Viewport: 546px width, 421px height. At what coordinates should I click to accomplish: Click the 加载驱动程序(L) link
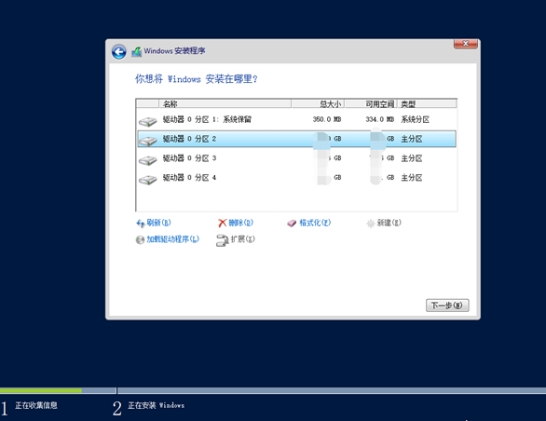(172, 239)
